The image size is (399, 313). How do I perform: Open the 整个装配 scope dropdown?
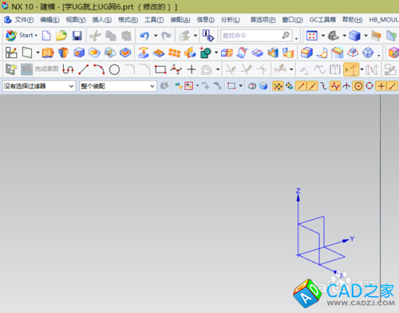pos(117,86)
